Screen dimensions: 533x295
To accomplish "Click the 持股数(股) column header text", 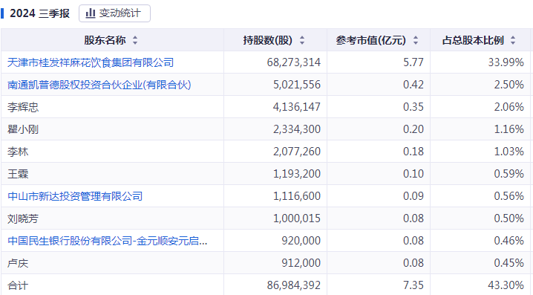I will point(268,40).
